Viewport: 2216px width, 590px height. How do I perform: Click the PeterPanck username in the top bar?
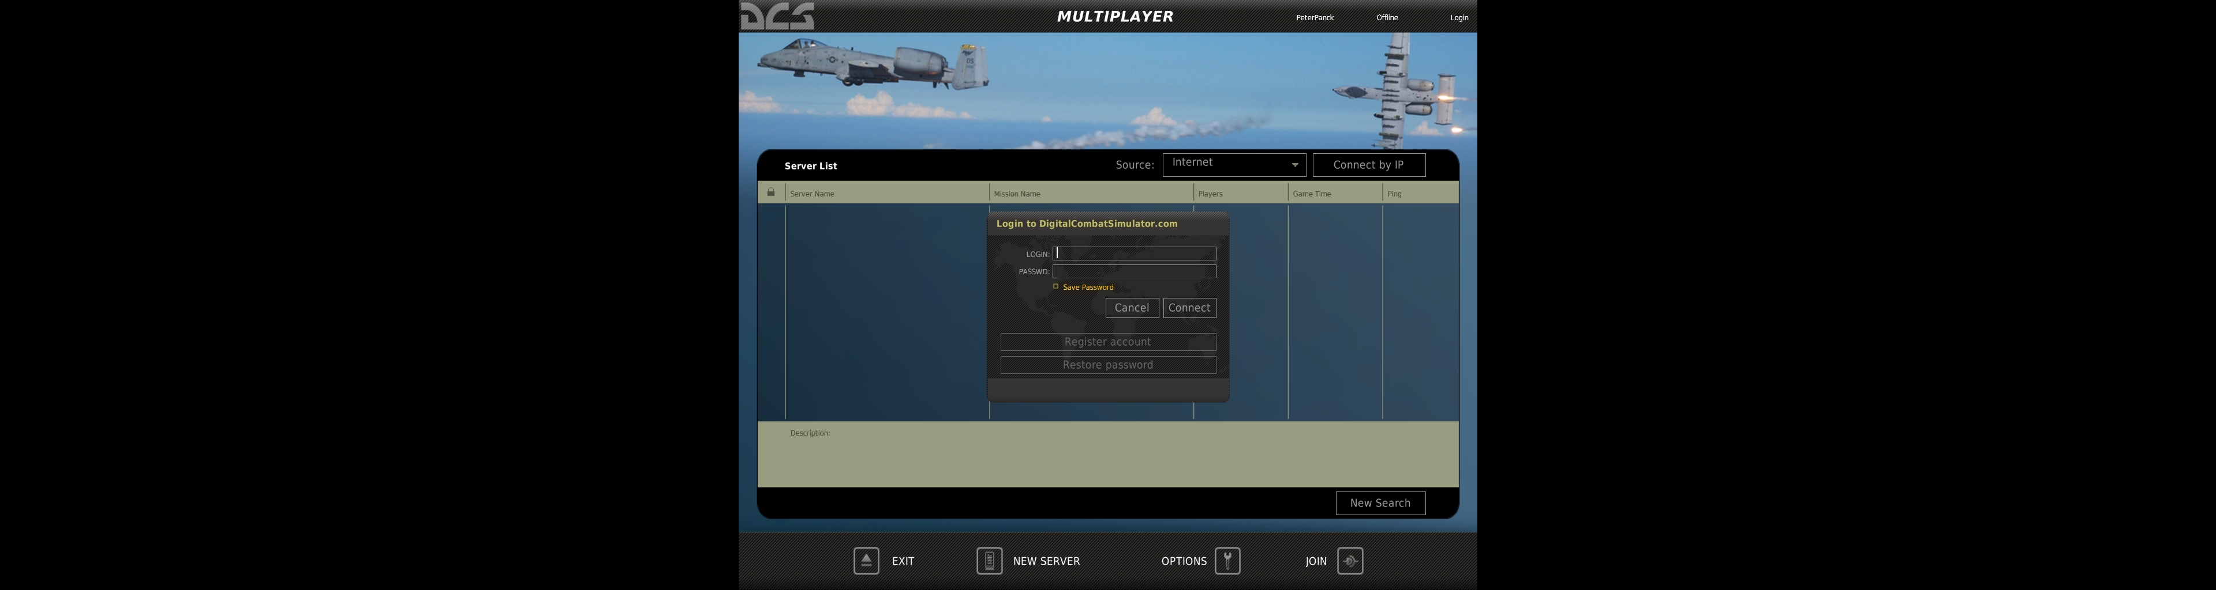click(1315, 18)
